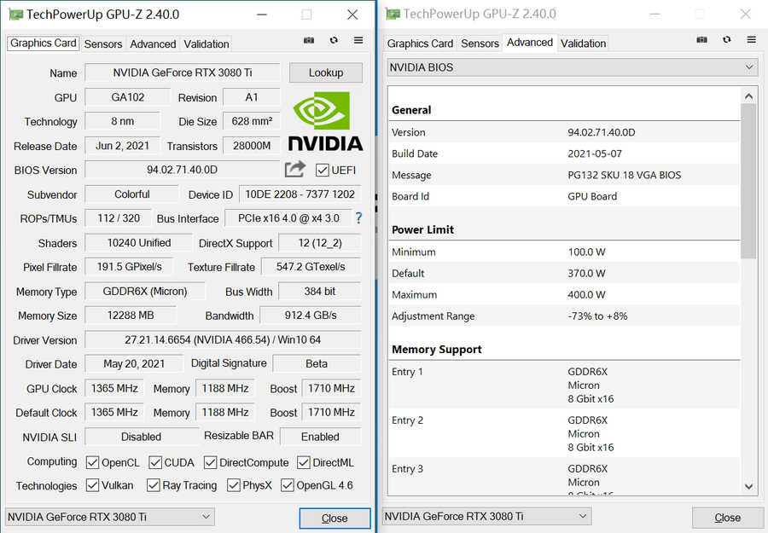Click the screenshot camera icon in right window

click(701, 40)
